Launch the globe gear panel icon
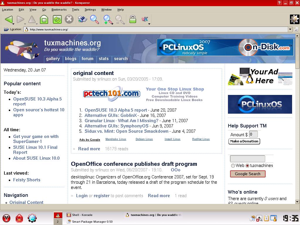 (32, 218)
